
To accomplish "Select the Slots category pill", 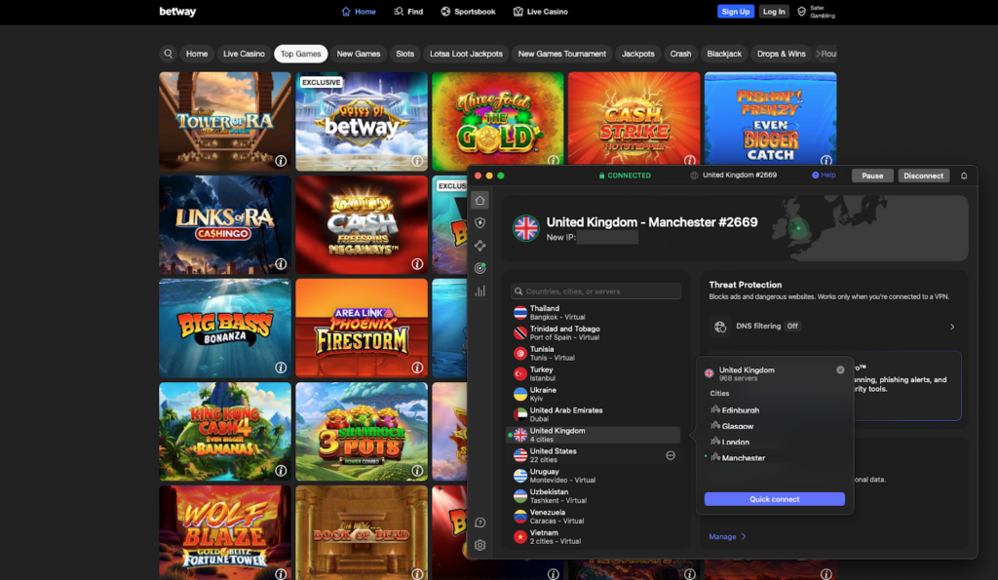I will tap(404, 54).
